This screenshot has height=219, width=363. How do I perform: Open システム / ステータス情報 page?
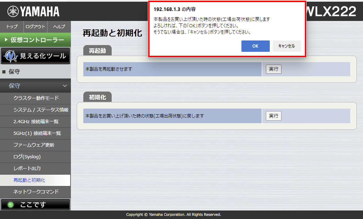tap(41, 110)
